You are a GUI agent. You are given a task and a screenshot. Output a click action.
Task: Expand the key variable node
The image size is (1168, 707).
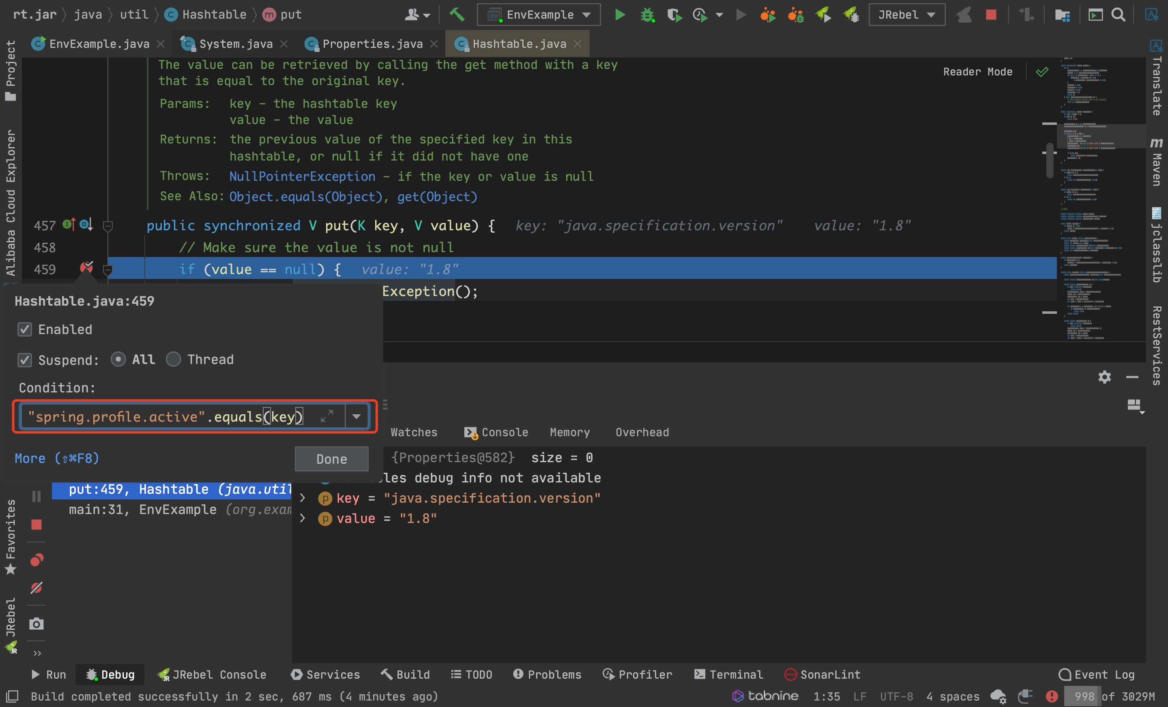(303, 498)
